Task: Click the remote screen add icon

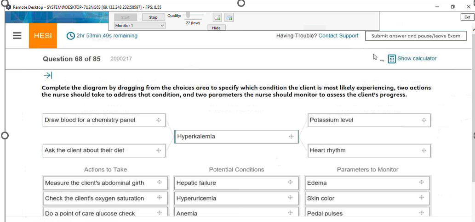Action: [x=229, y=17]
